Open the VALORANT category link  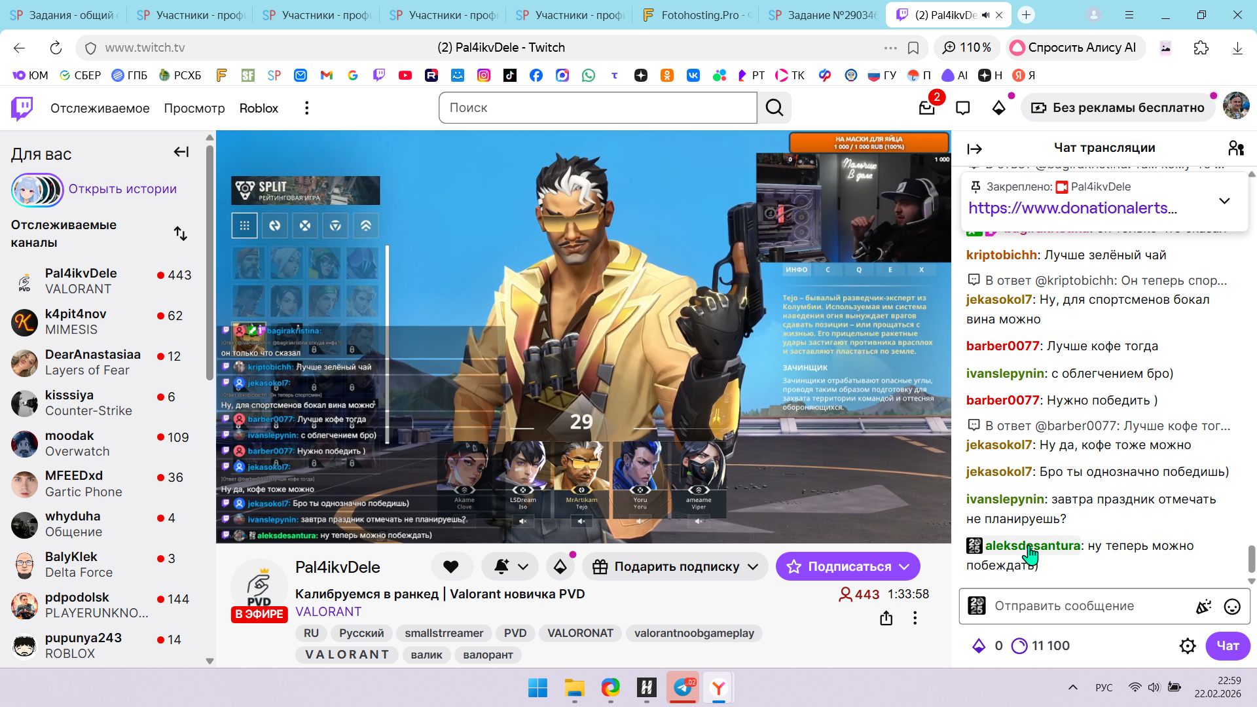click(x=328, y=611)
